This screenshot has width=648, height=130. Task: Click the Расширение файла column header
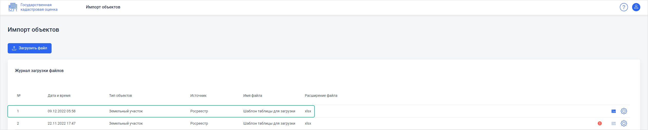321,96
